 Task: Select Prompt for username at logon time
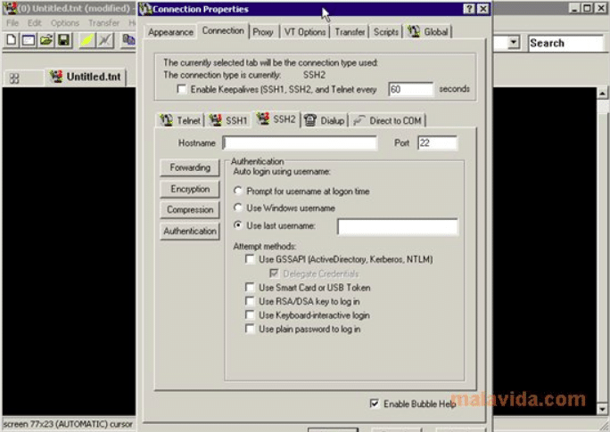(238, 191)
